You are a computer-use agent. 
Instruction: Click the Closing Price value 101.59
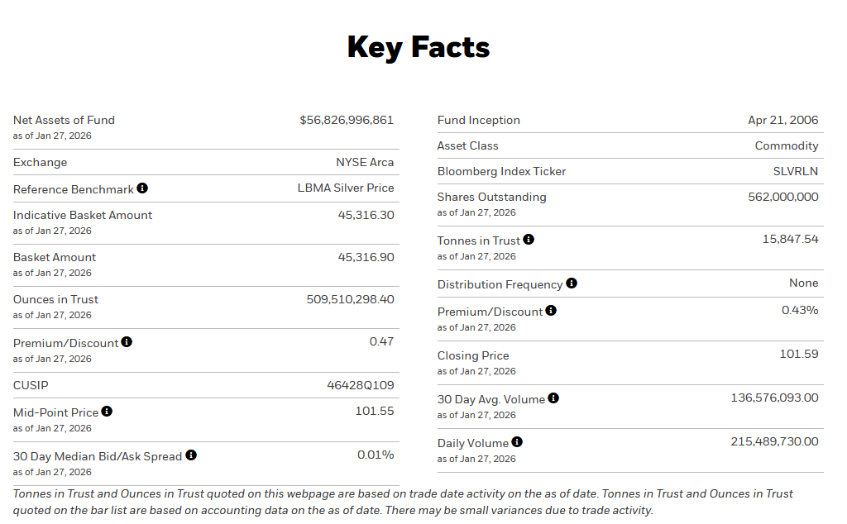pyautogui.click(x=798, y=354)
